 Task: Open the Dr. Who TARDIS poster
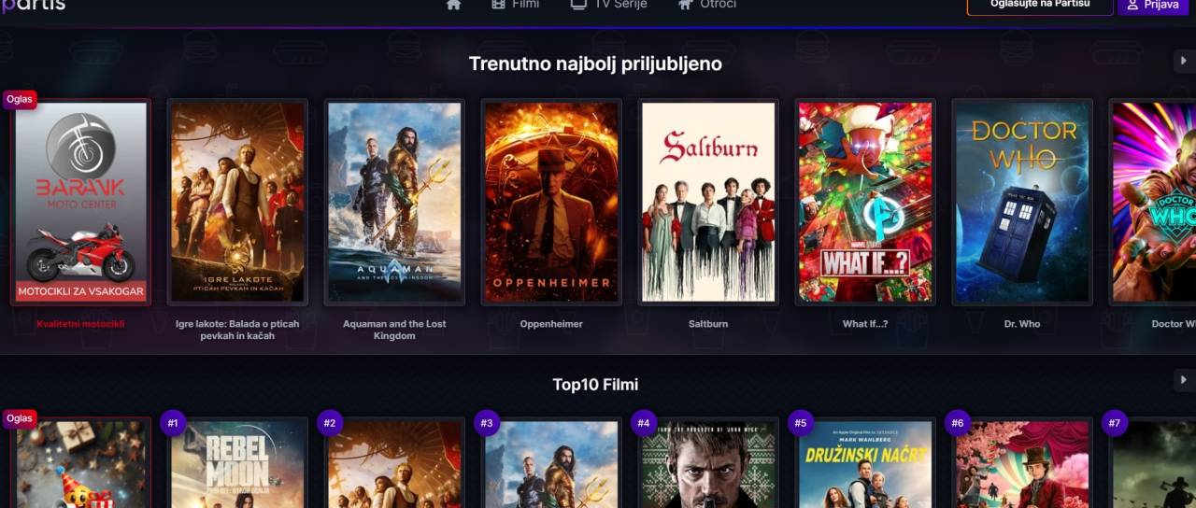(1022, 202)
